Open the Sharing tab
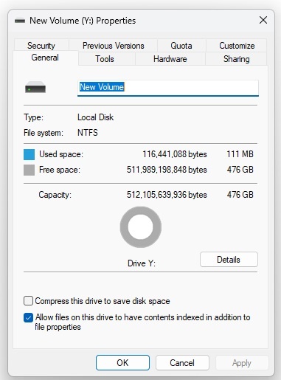 [x=237, y=59]
